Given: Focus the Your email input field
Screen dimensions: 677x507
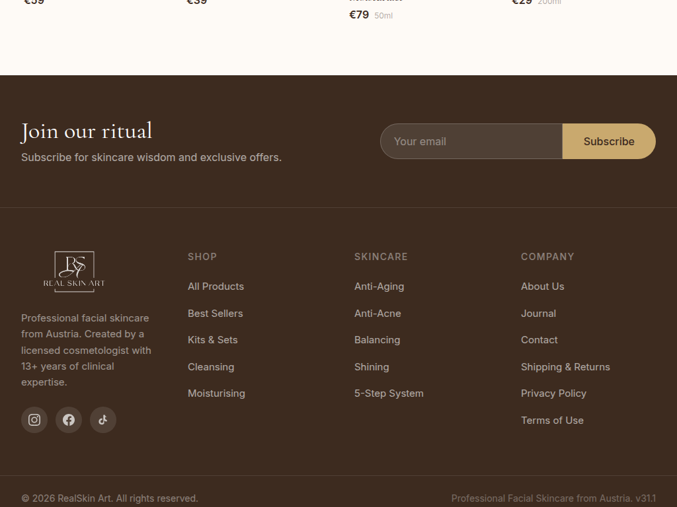Looking at the screenshot, I should point(471,141).
